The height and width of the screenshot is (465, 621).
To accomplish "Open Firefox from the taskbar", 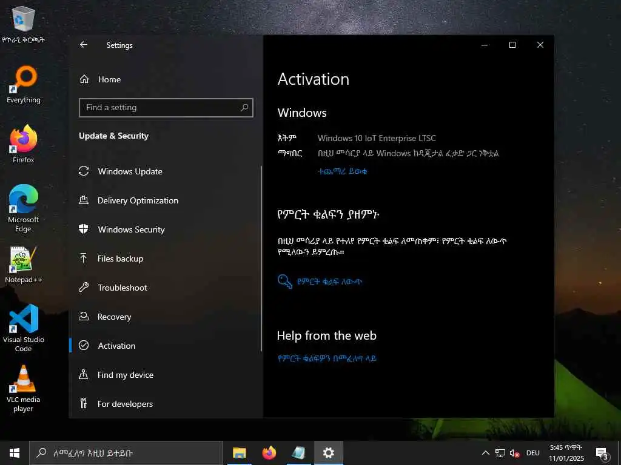I will coord(269,453).
